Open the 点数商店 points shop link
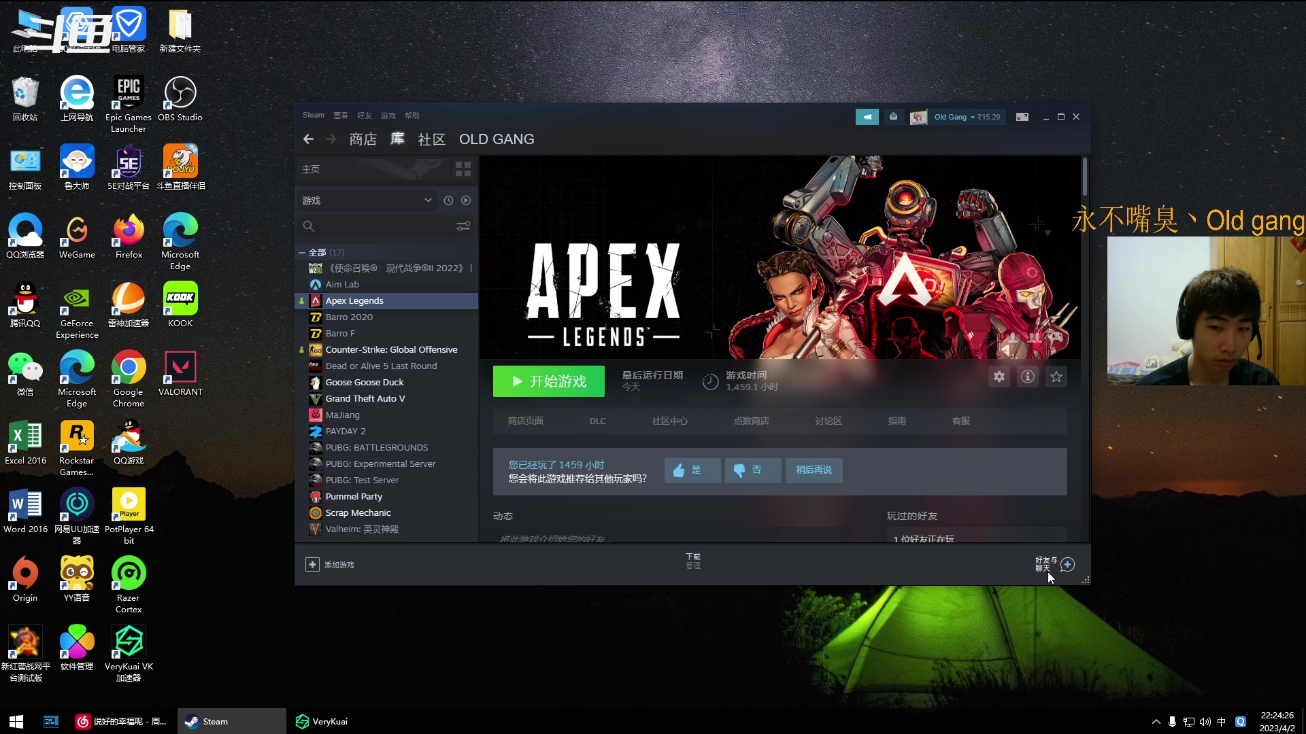 tap(751, 421)
